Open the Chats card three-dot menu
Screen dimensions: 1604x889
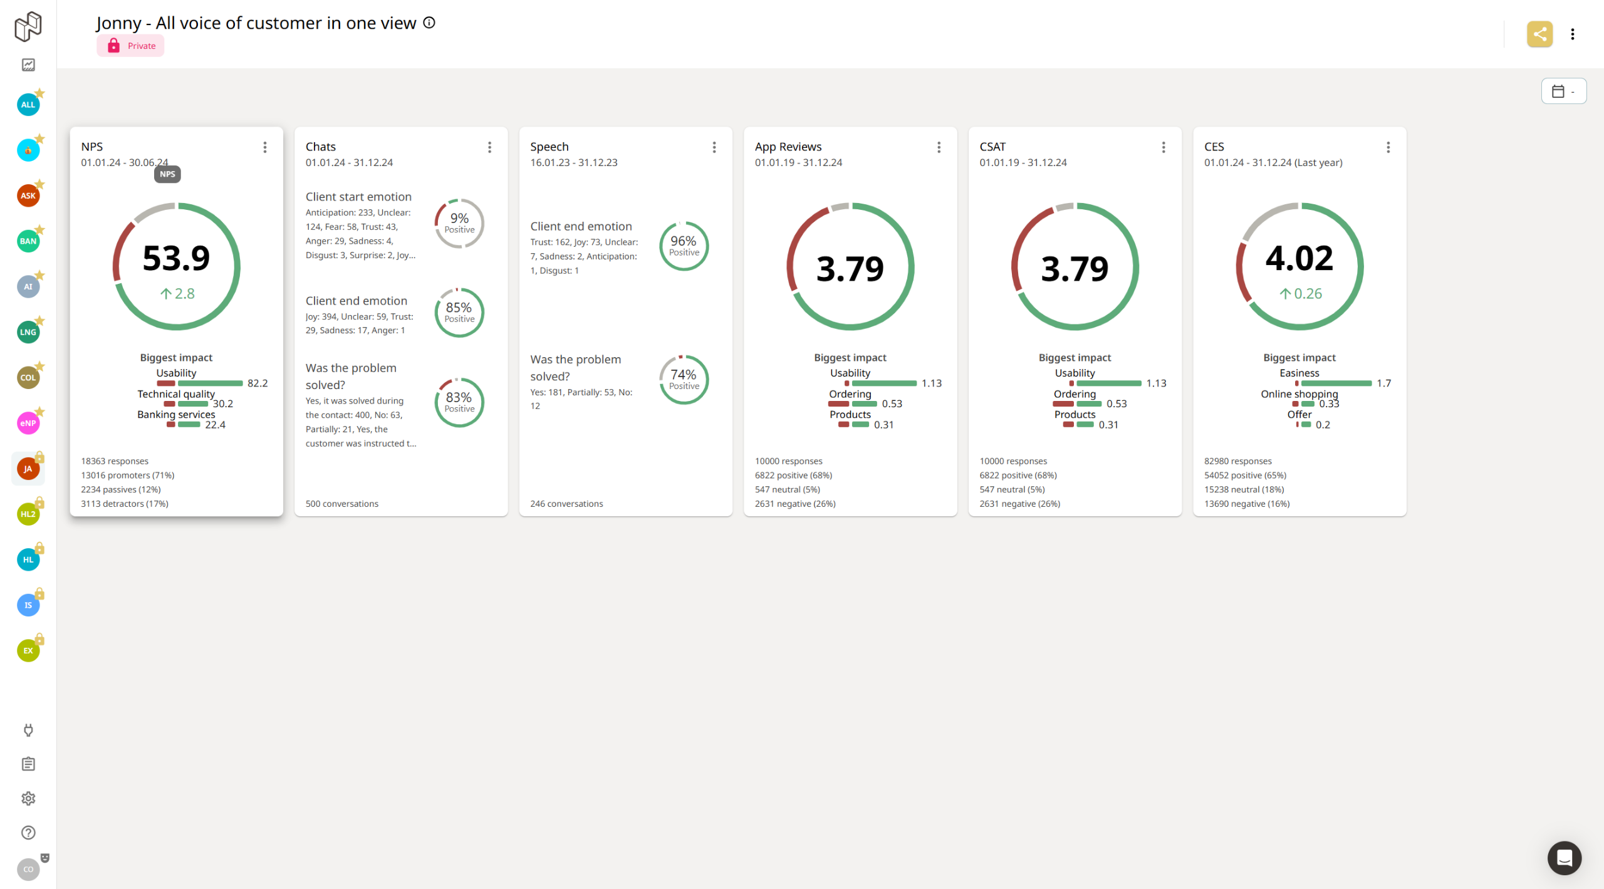click(x=489, y=147)
